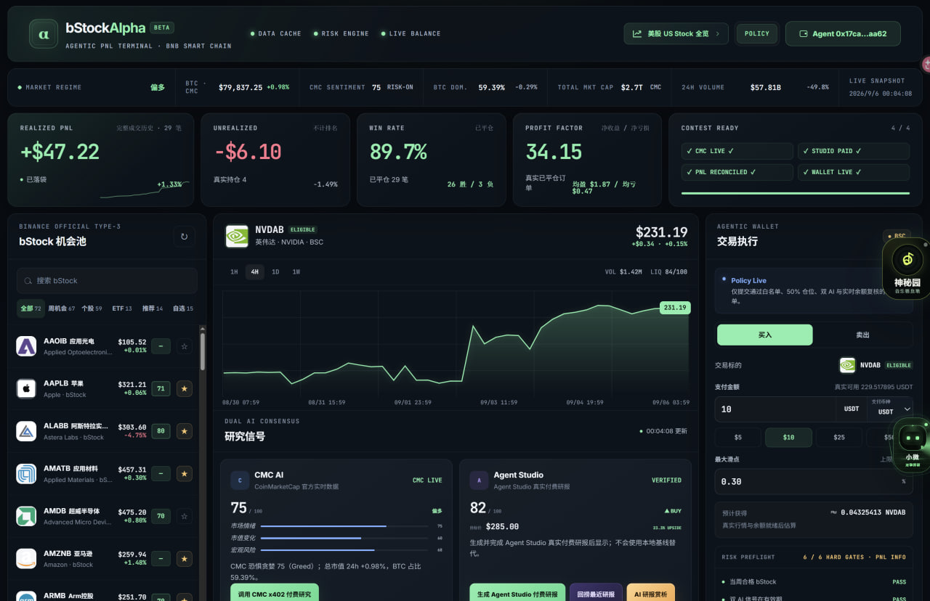Click the 市场情绪 score bar
This screenshot has height=601, width=930.
click(344, 526)
